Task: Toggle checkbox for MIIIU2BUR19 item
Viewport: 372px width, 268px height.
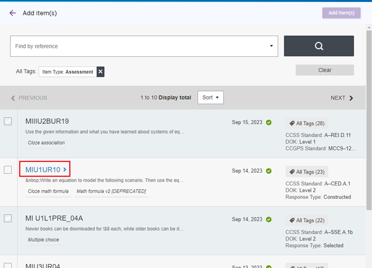Action: click(8, 122)
